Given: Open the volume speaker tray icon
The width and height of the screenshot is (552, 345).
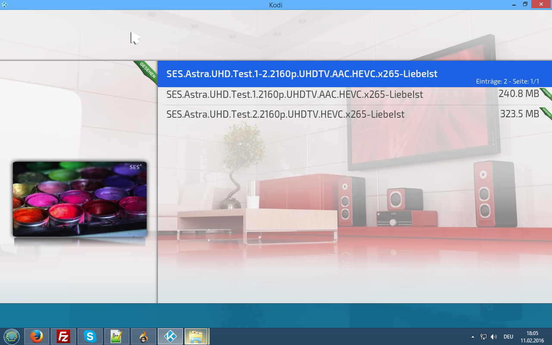Looking at the screenshot, I should 494,337.
